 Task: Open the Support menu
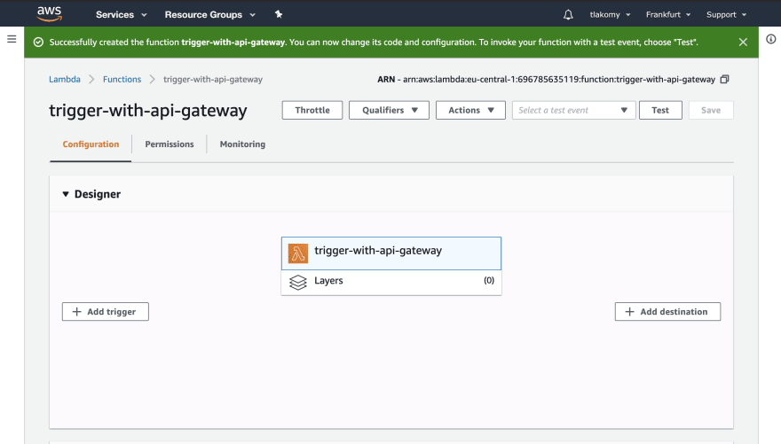coord(726,14)
